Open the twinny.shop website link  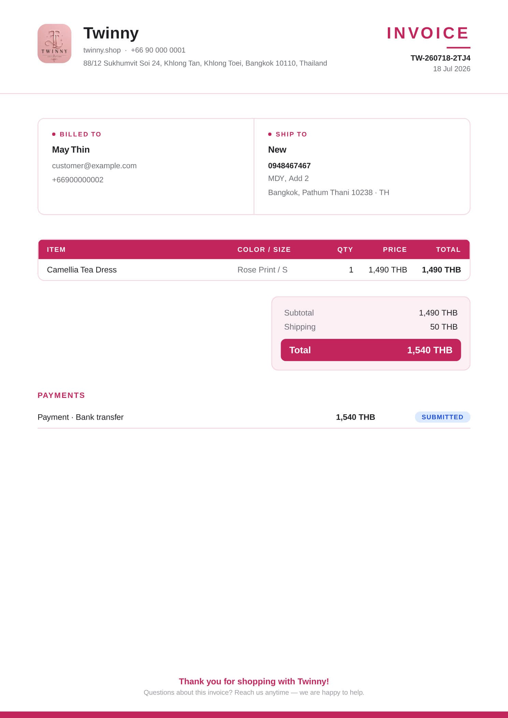pos(102,50)
